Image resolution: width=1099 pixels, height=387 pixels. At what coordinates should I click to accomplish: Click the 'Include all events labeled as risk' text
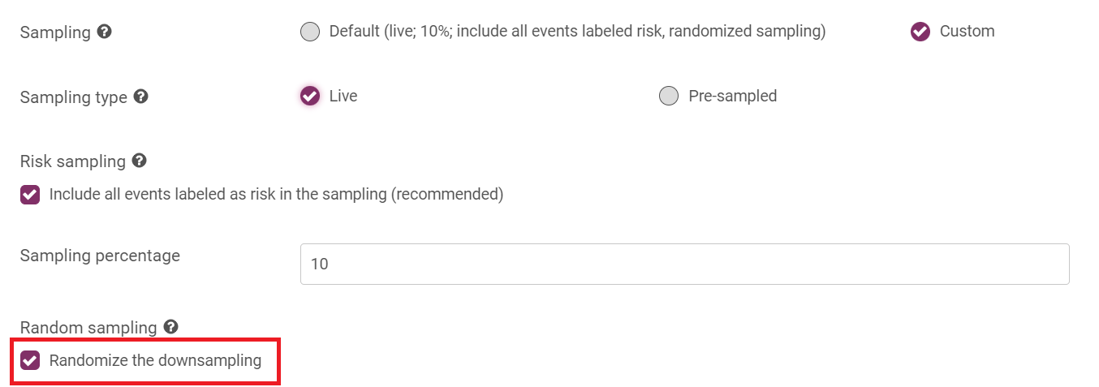277,195
